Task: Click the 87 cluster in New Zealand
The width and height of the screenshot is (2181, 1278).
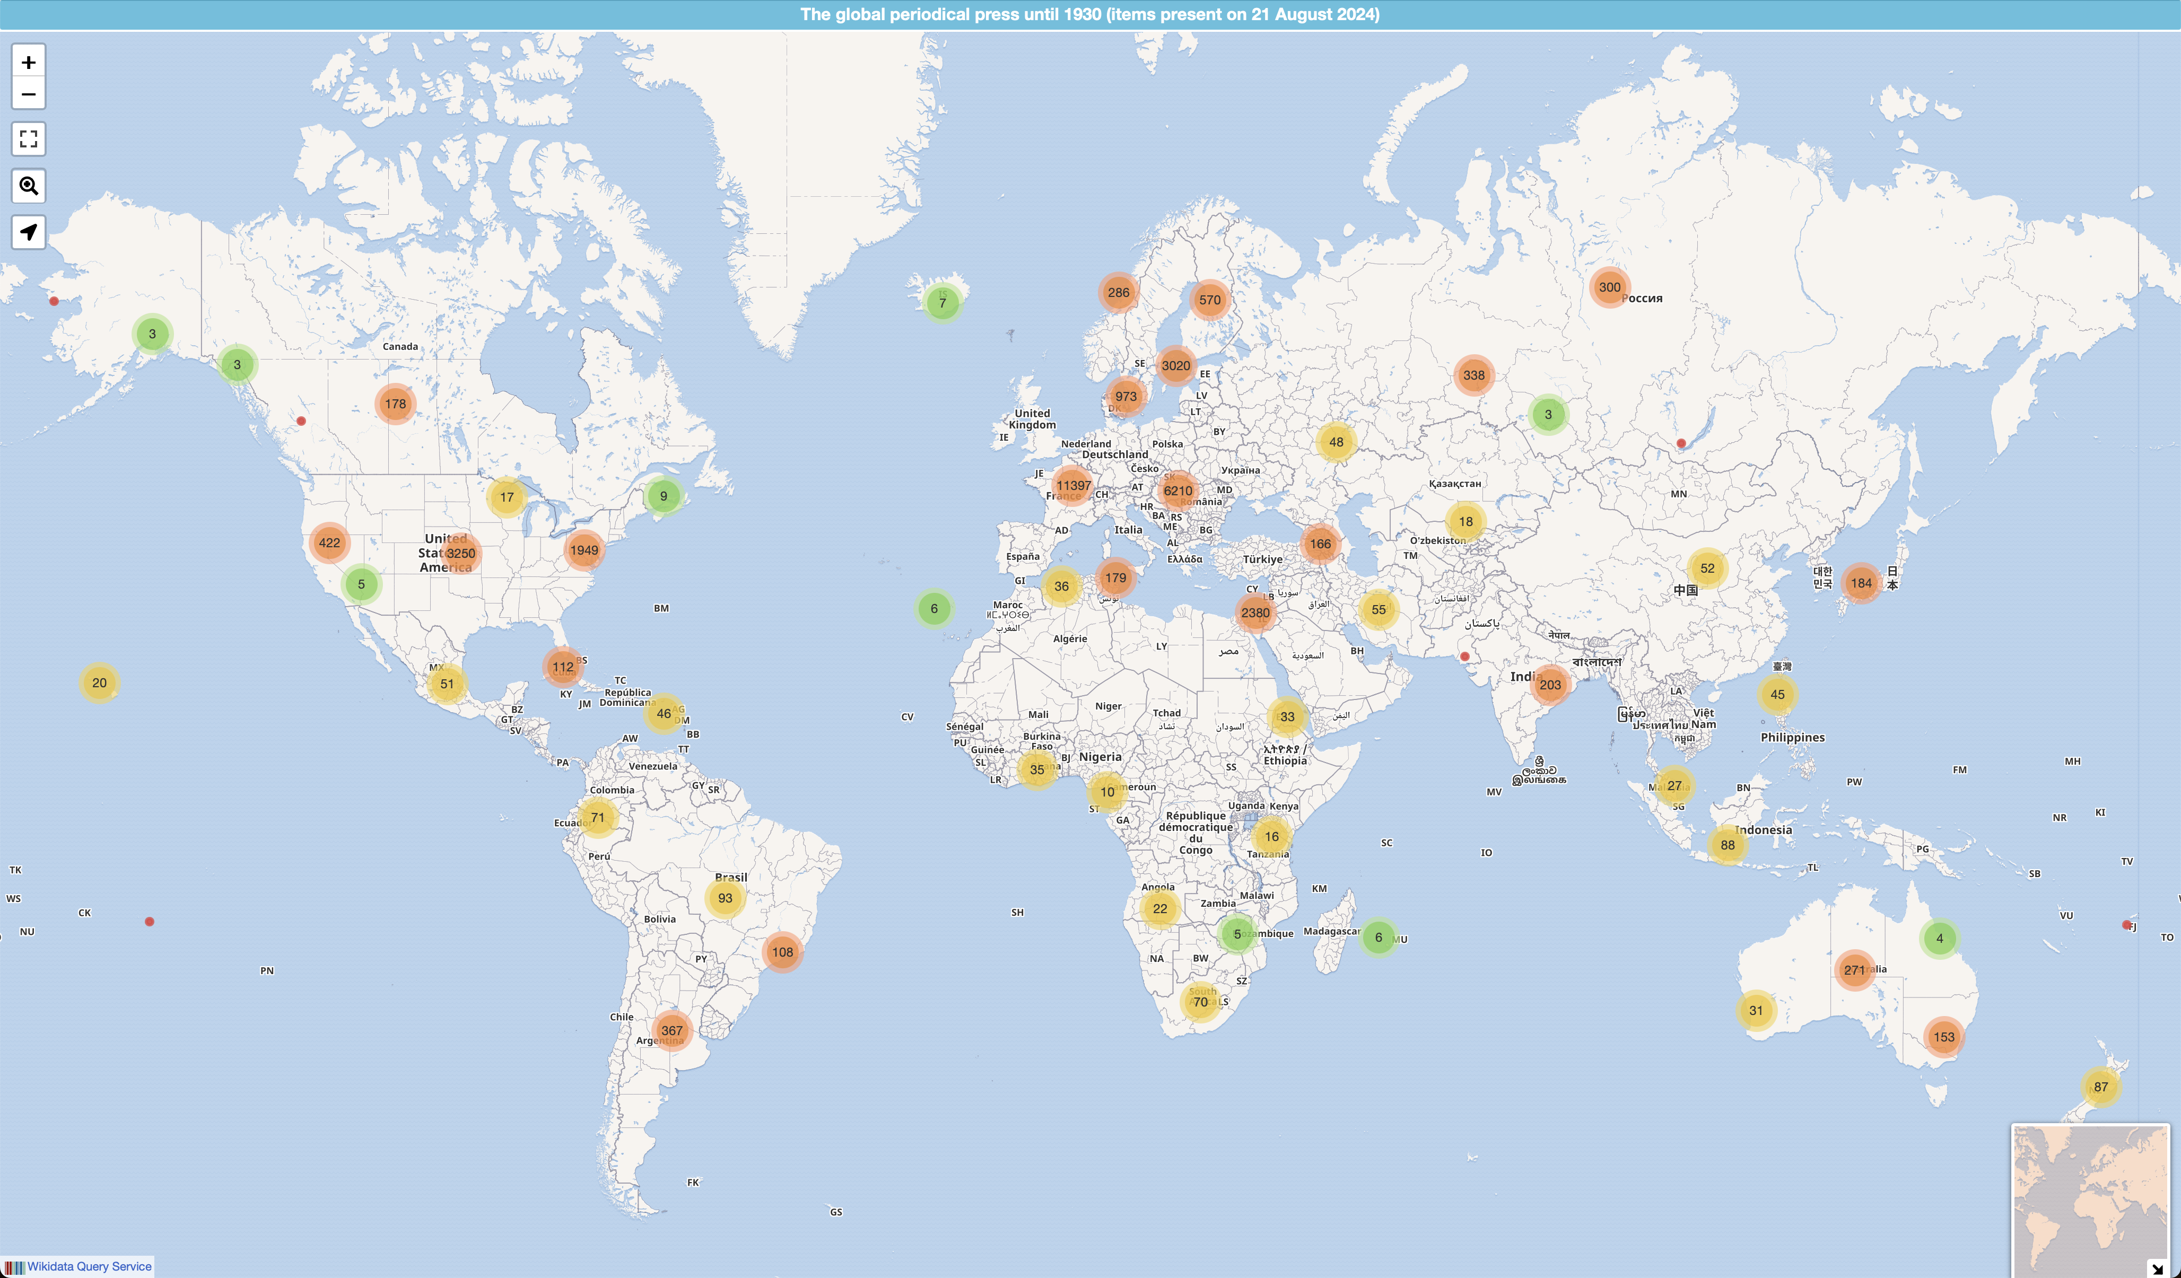Action: coord(2101,1087)
